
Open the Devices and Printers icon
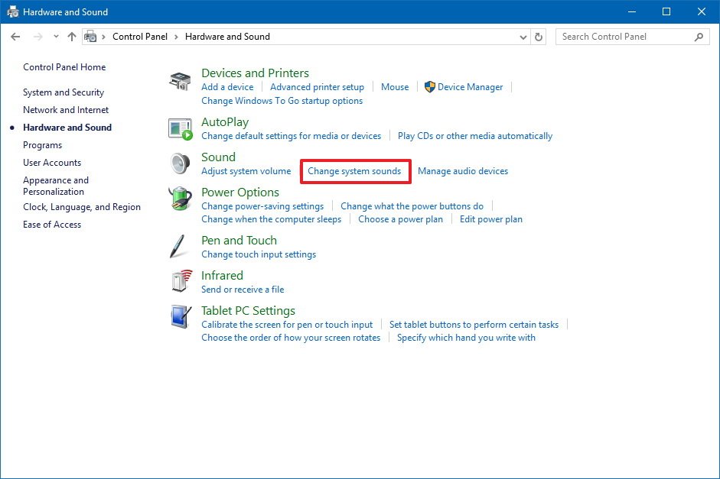point(180,81)
